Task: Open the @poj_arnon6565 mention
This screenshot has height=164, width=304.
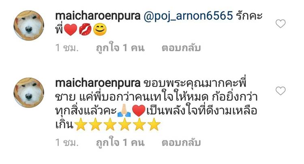Action: (188, 16)
